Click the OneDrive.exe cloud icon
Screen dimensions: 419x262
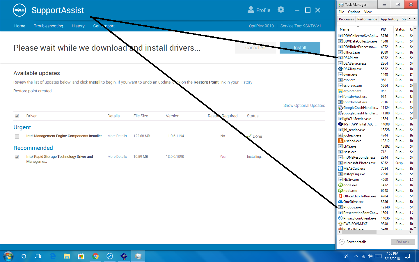(x=340, y=202)
